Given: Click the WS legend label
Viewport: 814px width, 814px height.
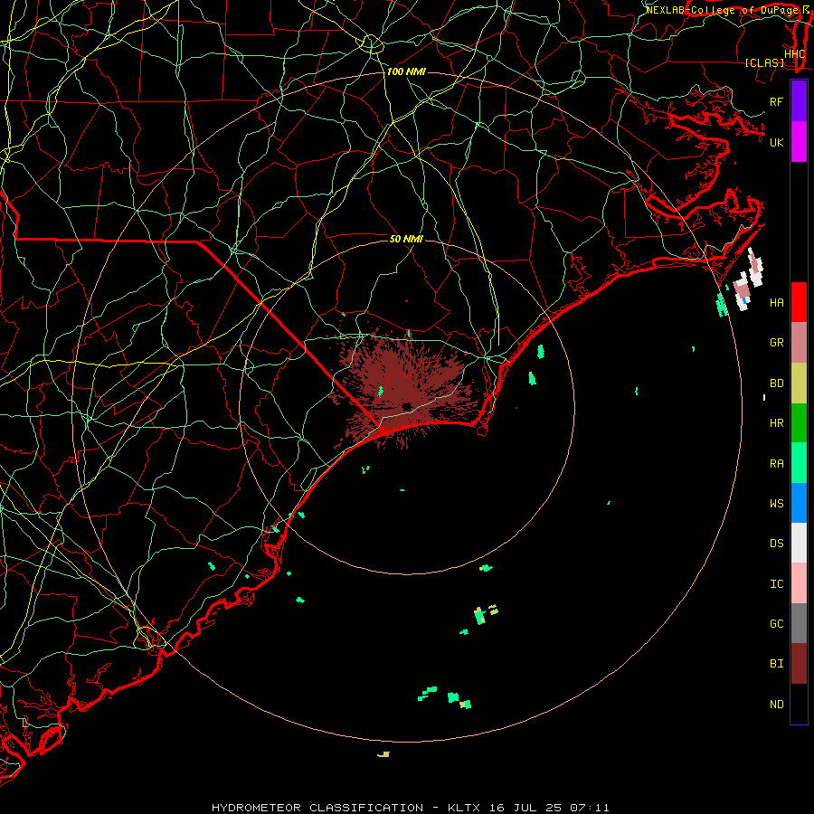Looking at the screenshot, I should (x=776, y=504).
